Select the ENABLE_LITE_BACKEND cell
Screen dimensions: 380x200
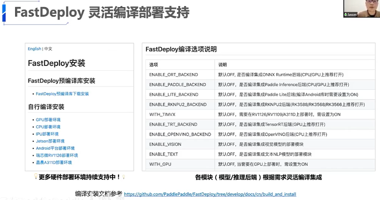click(180, 94)
